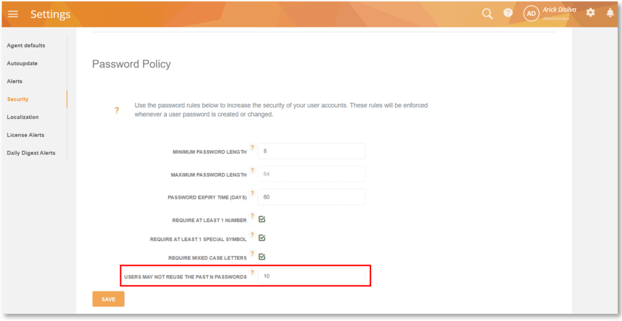Toggle Require Mixed Case Letters checkbox

262,257
